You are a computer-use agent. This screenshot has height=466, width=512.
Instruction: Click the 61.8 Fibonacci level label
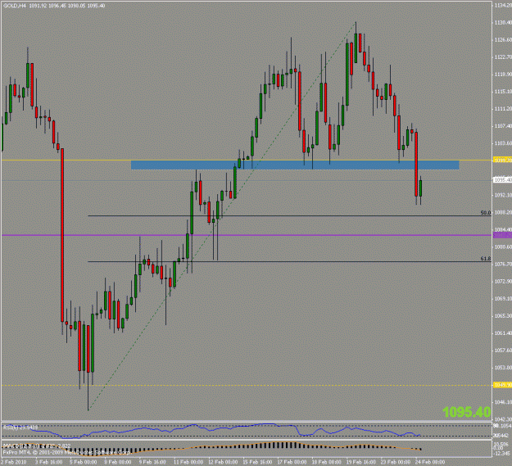point(486,259)
